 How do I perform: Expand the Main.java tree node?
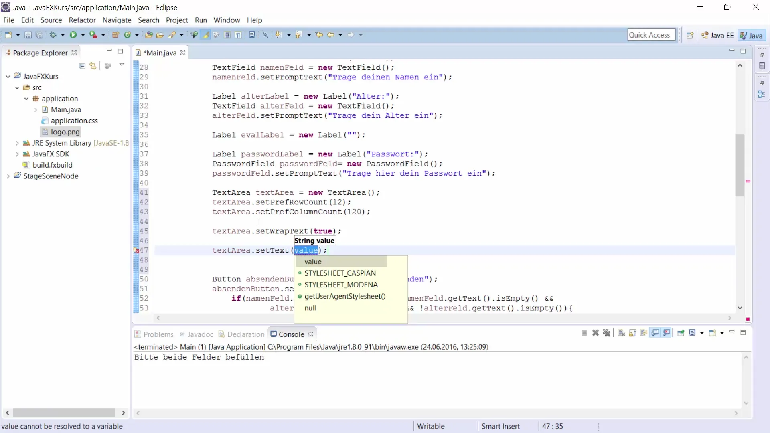[x=36, y=109]
